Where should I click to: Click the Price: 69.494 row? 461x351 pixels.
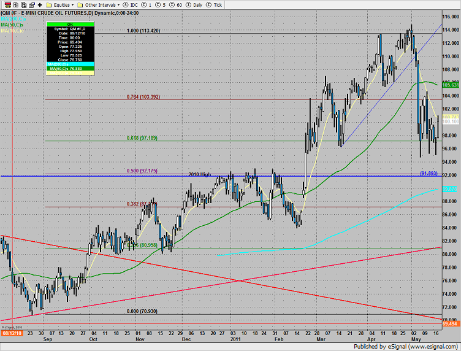click(70, 42)
